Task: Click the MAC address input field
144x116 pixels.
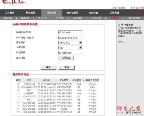Action: click(70, 38)
